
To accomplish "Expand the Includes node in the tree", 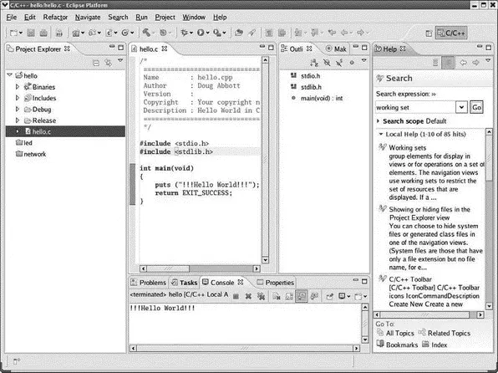I will pyautogui.click(x=18, y=98).
